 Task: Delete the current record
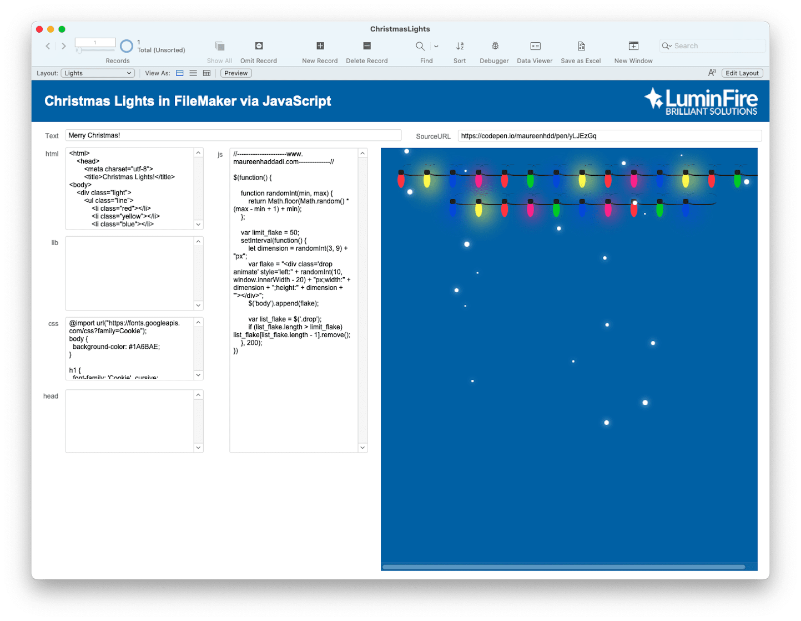tap(366, 47)
